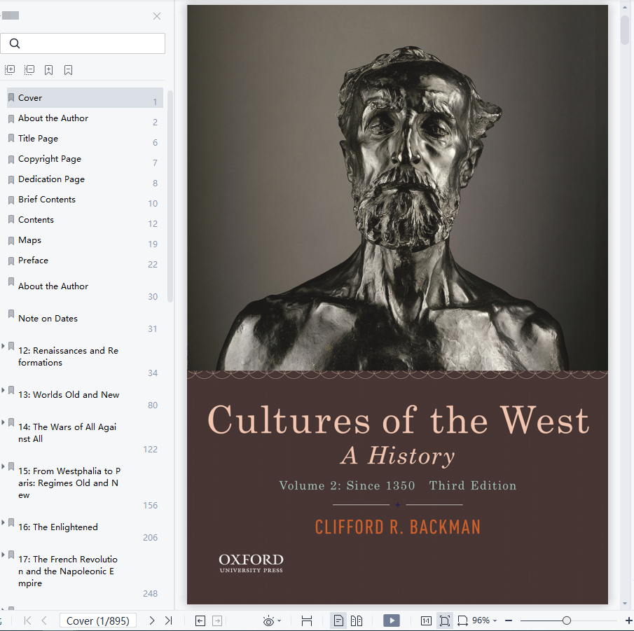Select single page view

click(x=338, y=620)
